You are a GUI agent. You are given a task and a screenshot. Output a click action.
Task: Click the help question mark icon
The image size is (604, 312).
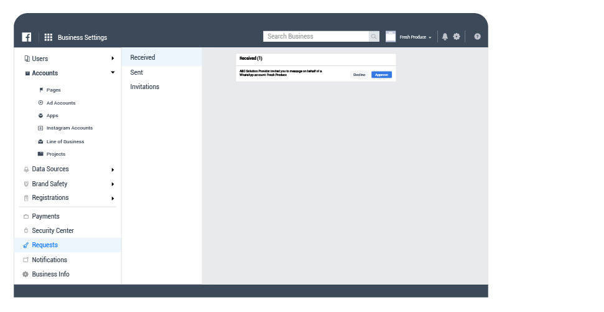(x=477, y=37)
